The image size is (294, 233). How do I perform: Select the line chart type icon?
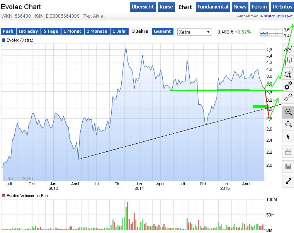(x=288, y=49)
